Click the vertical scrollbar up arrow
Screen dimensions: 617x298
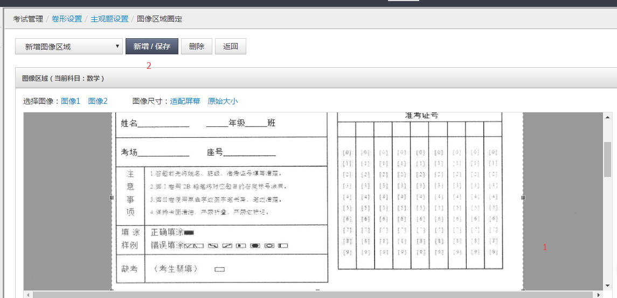pyautogui.click(x=607, y=116)
